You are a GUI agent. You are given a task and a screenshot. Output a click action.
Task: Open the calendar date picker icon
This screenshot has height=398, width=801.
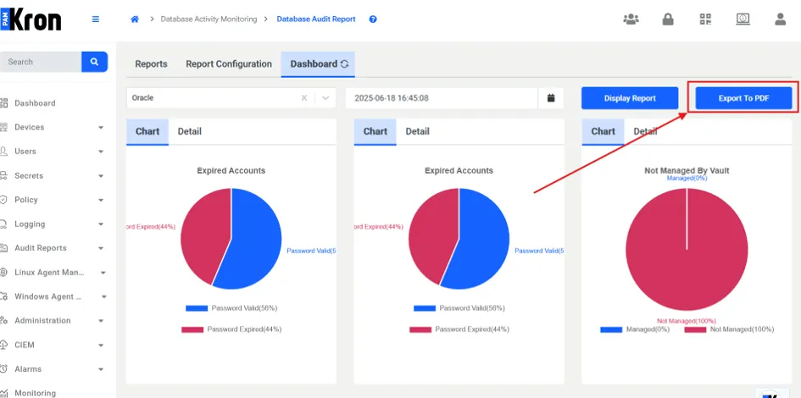(551, 98)
